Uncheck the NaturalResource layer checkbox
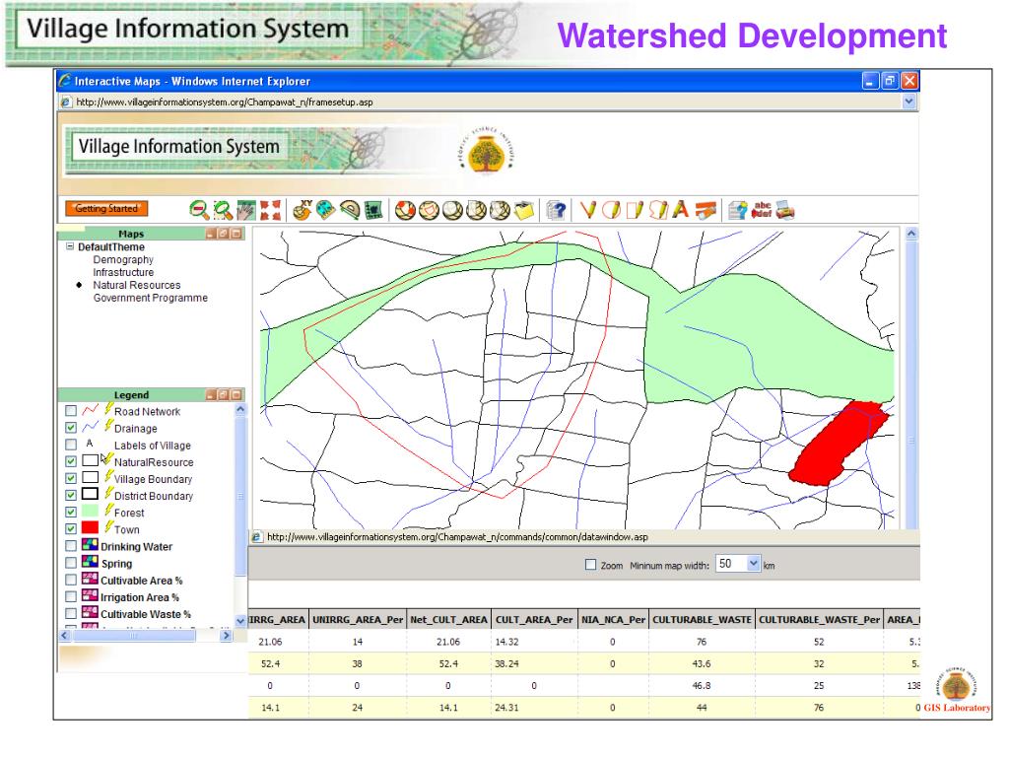This screenshot has width=1009, height=757. (x=71, y=461)
